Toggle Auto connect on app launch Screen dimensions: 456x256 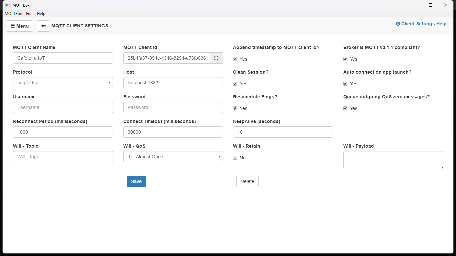[345, 84]
